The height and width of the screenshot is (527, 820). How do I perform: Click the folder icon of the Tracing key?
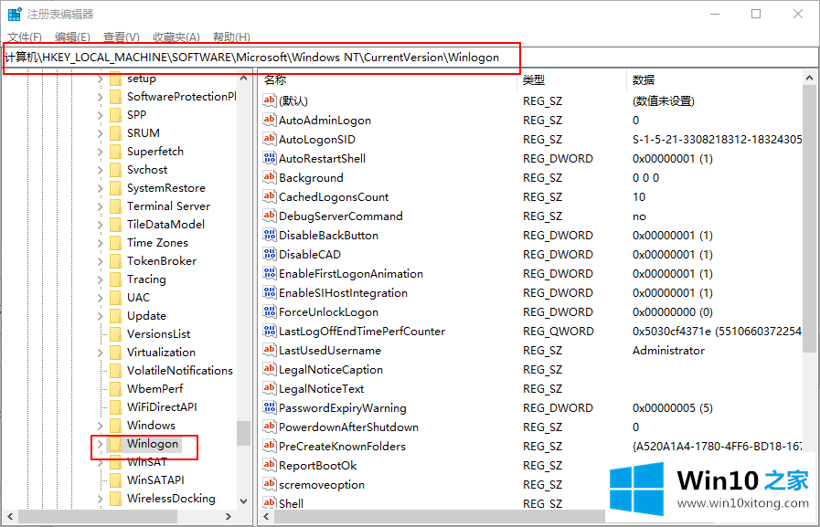(x=115, y=279)
